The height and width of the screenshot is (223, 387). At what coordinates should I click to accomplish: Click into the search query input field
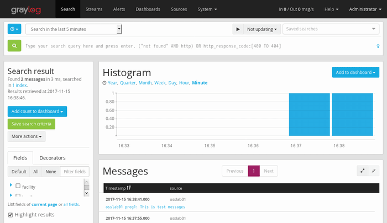pos(193,46)
